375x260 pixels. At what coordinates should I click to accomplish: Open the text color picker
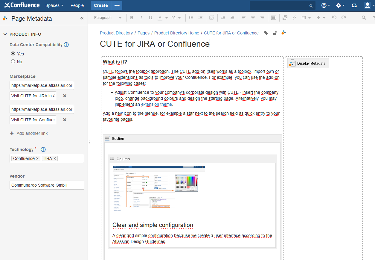point(167,18)
